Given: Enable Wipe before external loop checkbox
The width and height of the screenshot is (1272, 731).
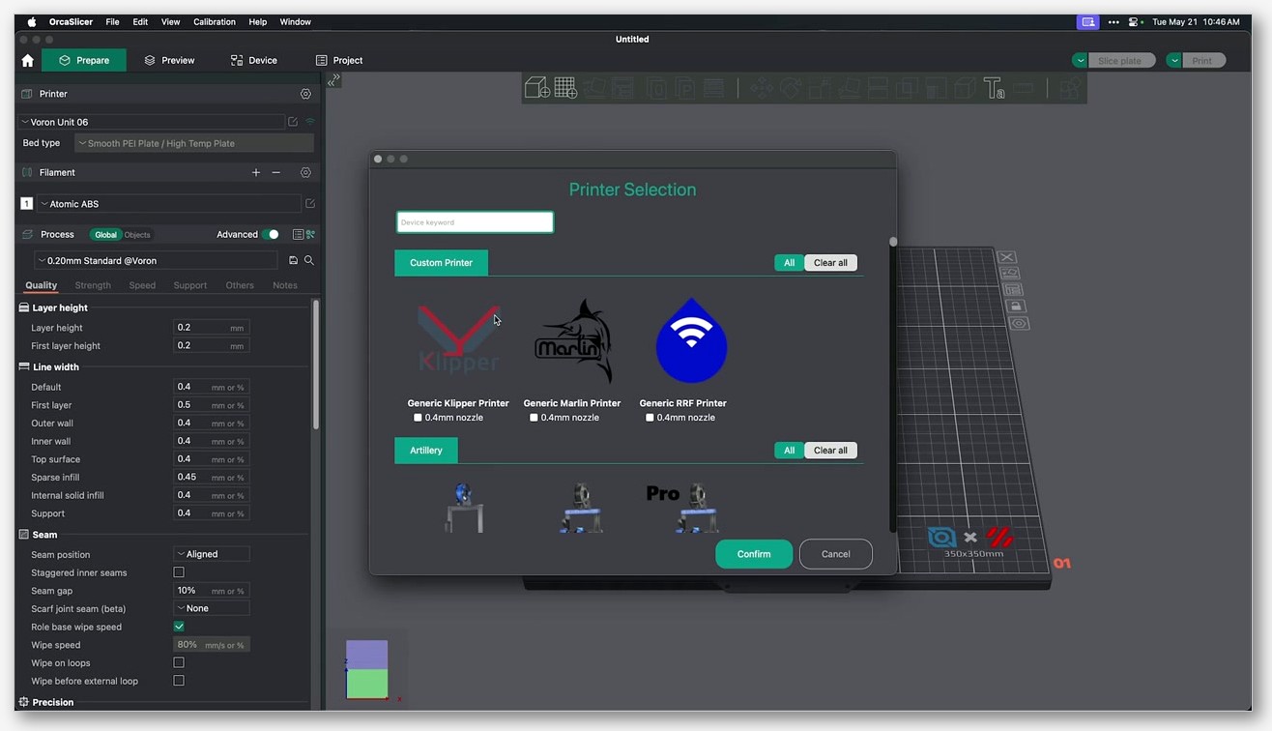Looking at the screenshot, I should point(179,681).
